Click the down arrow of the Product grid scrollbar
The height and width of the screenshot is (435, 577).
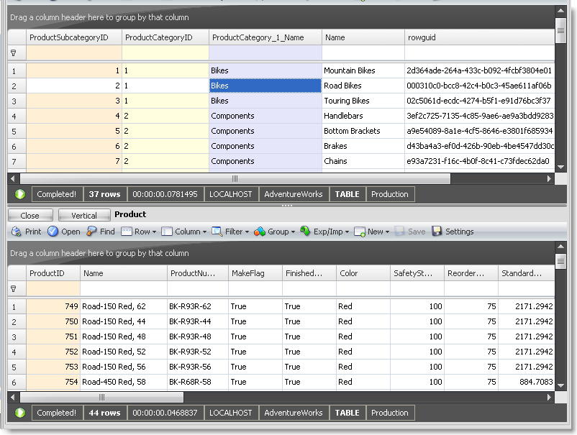(560, 385)
